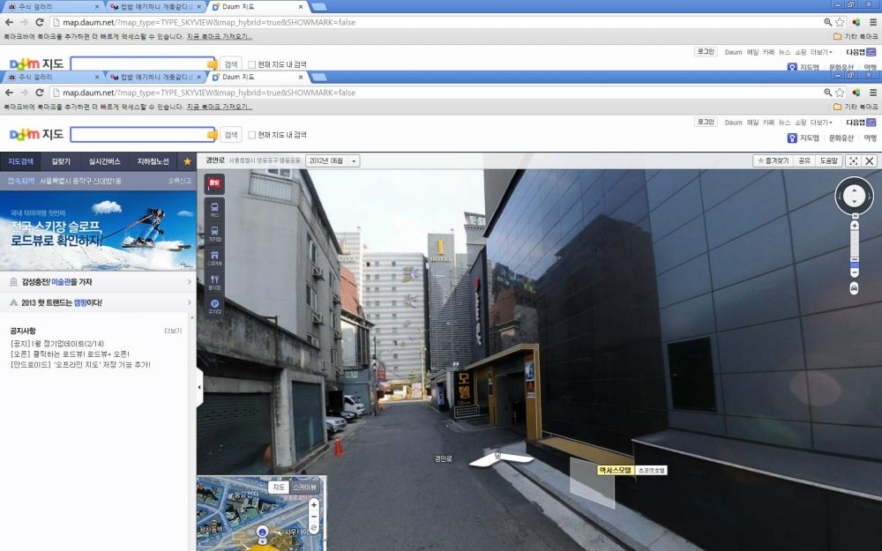The height and width of the screenshot is (551, 882).
Task: Open the 더보기 dropdown in the lower header
Action: 821,123
